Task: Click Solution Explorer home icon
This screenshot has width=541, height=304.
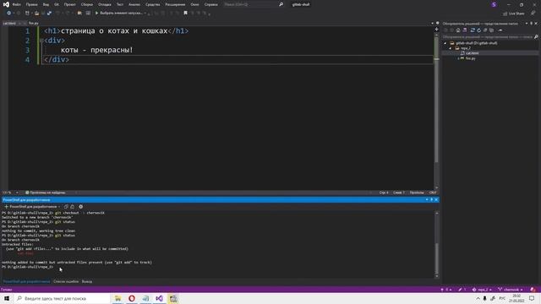Action: click(x=458, y=30)
